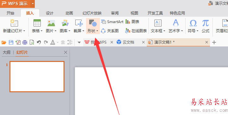Close the slide thumbnail pane

point(65,52)
